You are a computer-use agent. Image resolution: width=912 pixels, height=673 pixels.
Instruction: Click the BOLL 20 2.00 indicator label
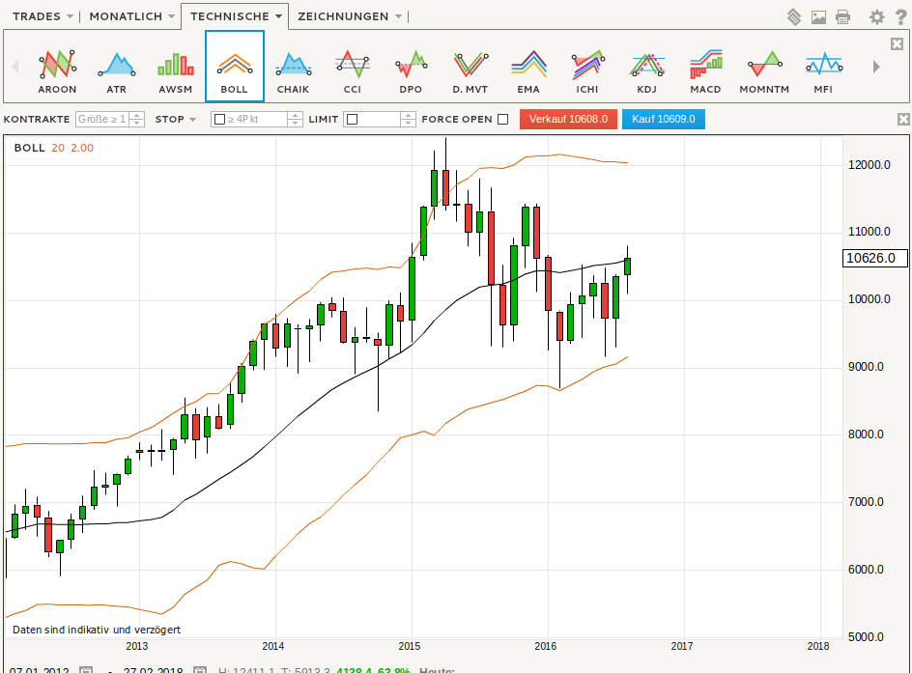54,148
